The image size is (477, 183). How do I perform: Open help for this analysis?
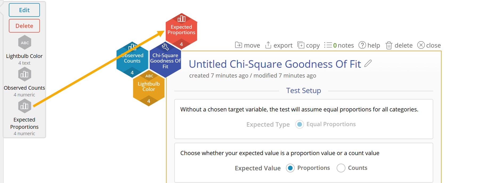369,45
